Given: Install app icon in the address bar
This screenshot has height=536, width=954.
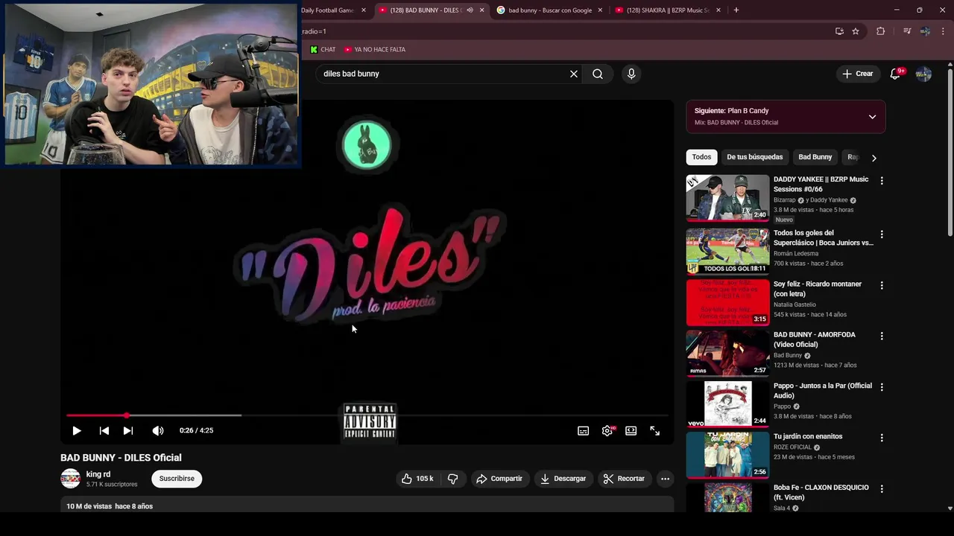Looking at the screenshot, I should coord(839,31).
